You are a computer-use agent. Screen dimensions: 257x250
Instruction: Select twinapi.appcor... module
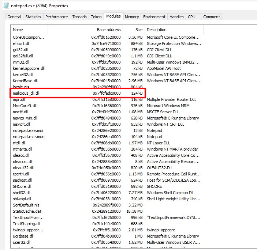click(107, 230)
